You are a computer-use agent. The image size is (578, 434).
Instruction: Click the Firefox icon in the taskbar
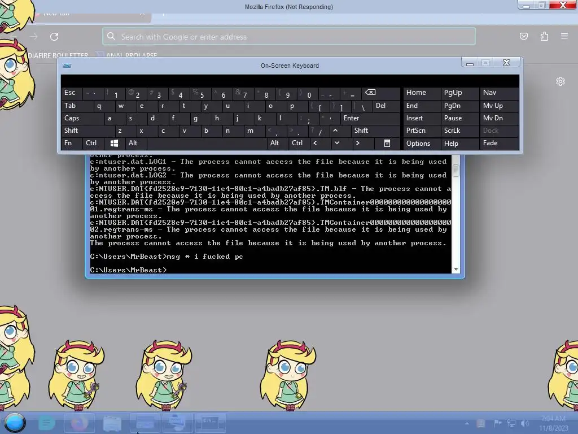point(80,423)
